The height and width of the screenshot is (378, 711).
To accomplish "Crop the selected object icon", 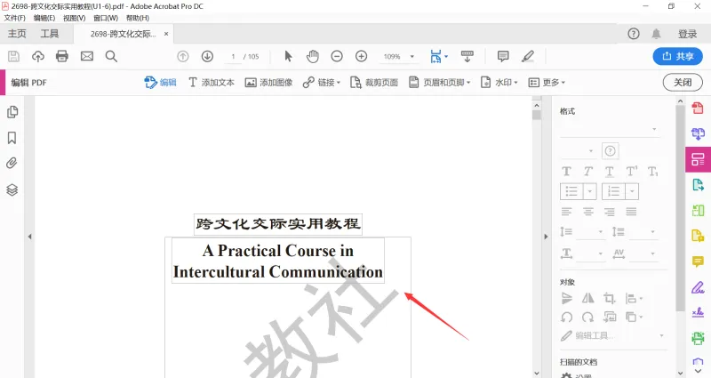I will [x=609, y=298].
